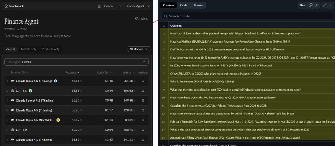Open the Finance category dropdown
The width and height of the screenshot is (335, 146).
tap(109, 6)
